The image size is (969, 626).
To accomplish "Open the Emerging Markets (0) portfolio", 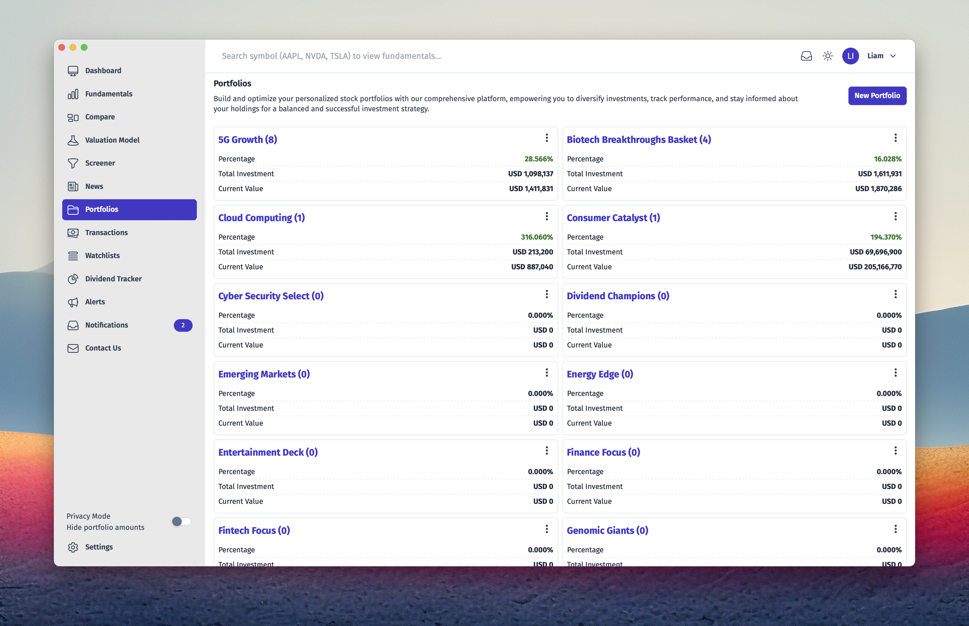I will 264,374.
